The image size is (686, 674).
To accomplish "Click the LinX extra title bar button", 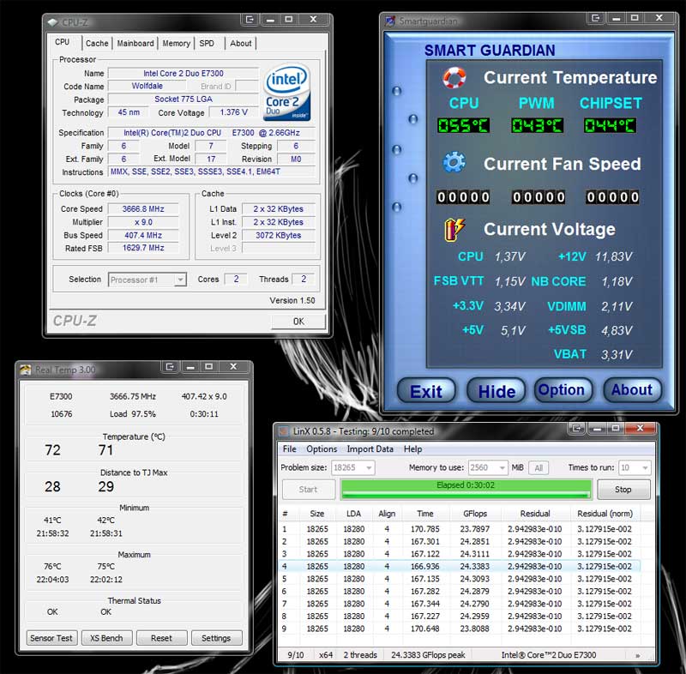I will click(576, 428).
